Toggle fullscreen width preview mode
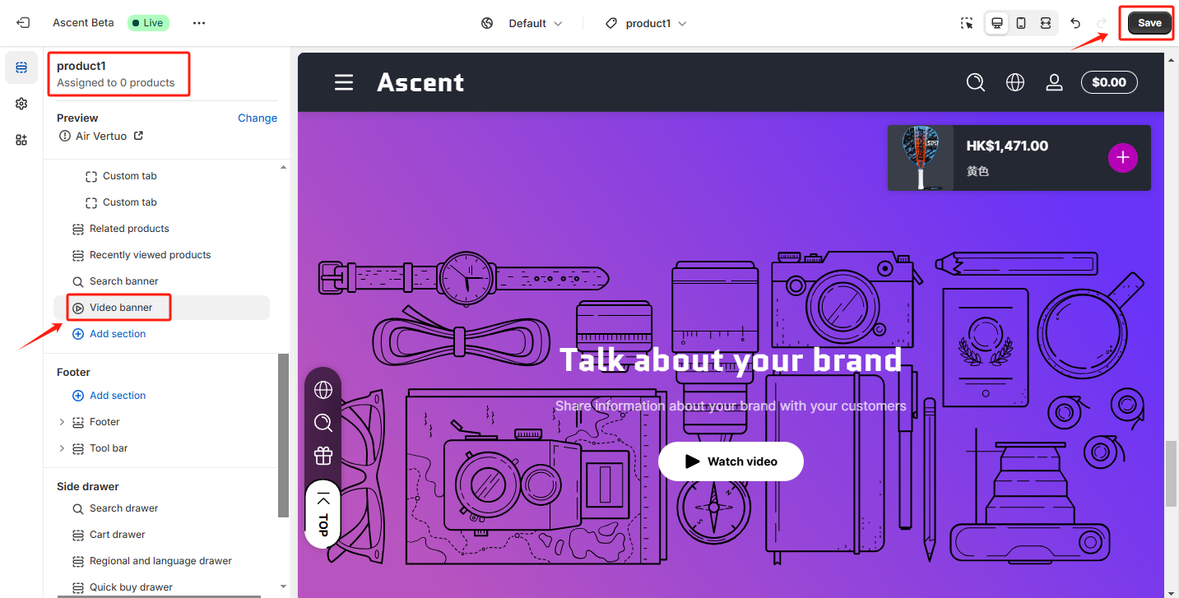This screenshot has height=598, width=1179. point(1046,23)
